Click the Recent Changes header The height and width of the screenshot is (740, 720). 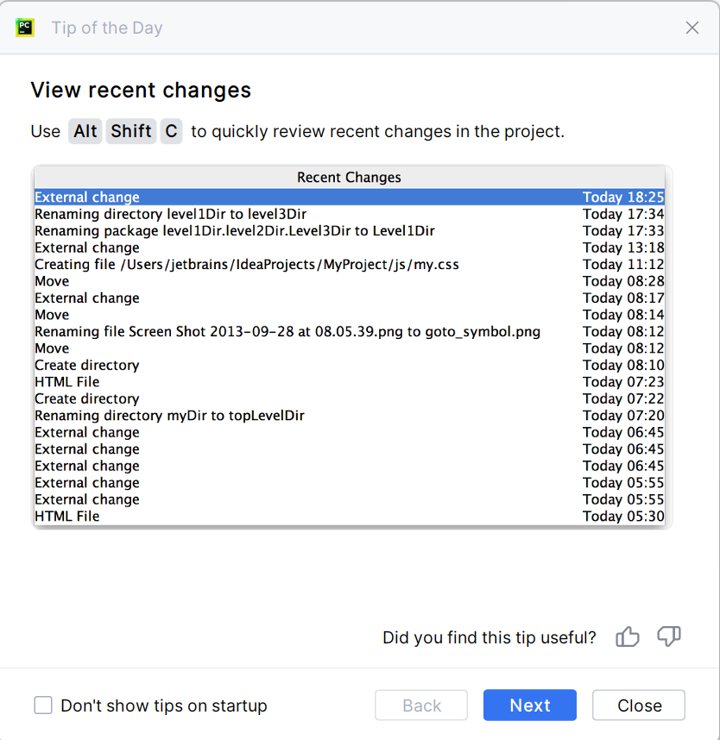(349, 178)
